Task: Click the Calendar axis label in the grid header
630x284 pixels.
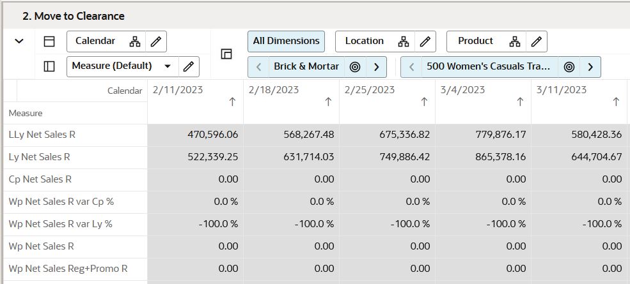Action: [x=125, y=91]
